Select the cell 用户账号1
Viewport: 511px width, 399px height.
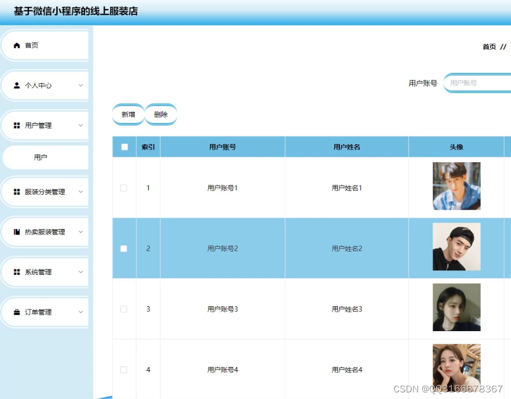[x=222, y=188]
